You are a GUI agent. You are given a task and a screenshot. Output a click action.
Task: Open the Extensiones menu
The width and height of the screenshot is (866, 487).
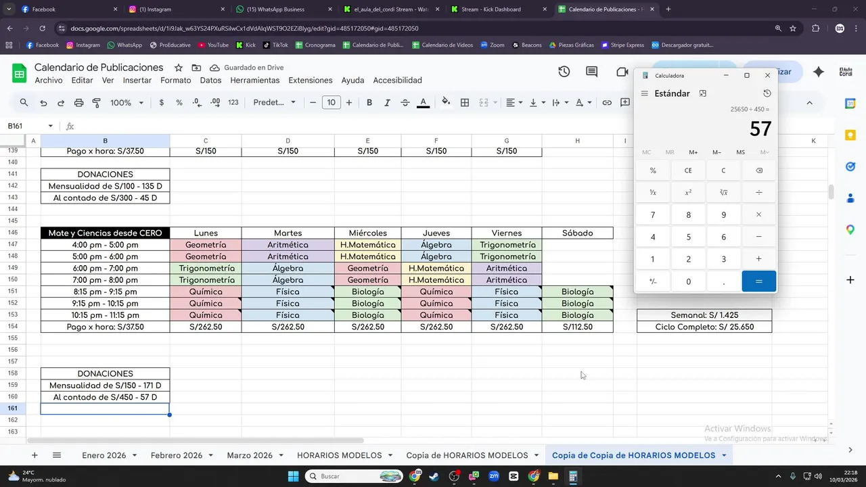[311, 80]
